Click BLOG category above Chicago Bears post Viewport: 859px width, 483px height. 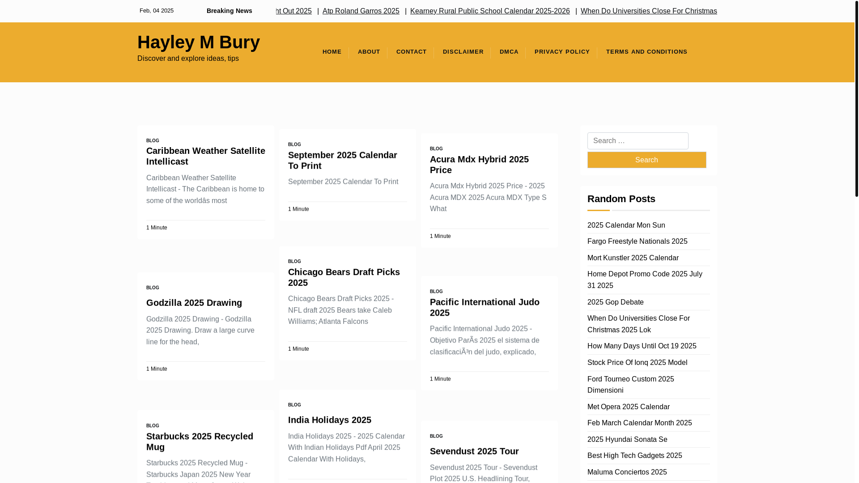(294, 261)
